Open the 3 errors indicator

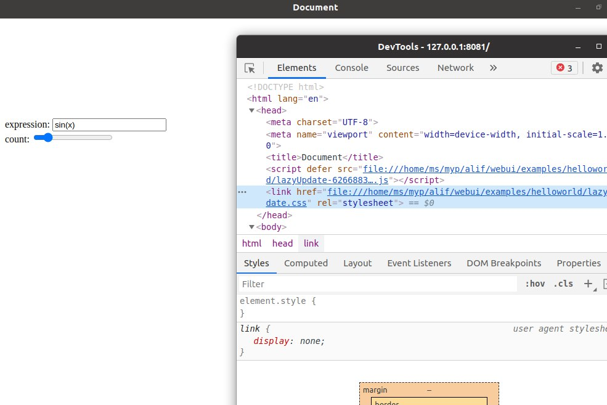[x=564, y=68]
